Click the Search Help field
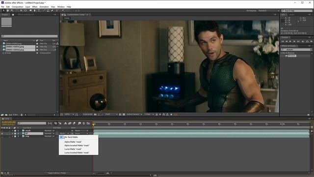The image size is (314, 177). [x=297, y=11]
